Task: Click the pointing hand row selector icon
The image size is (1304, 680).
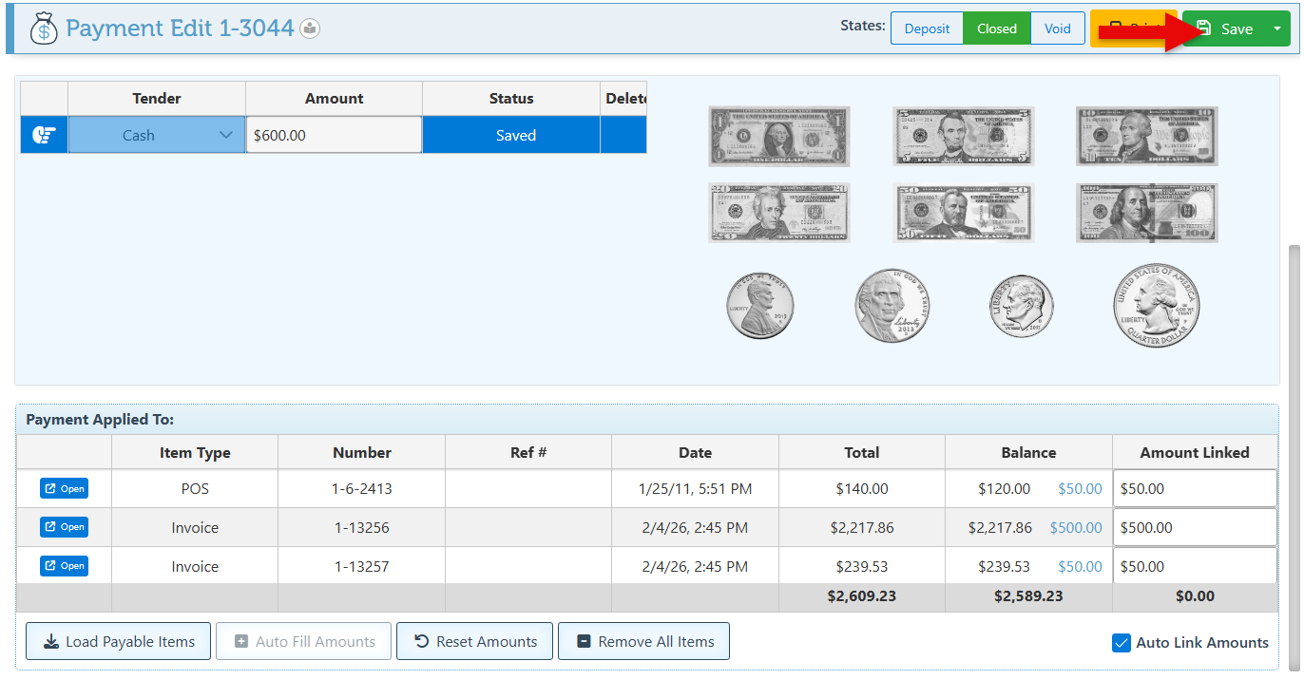Action: [44, 135]
